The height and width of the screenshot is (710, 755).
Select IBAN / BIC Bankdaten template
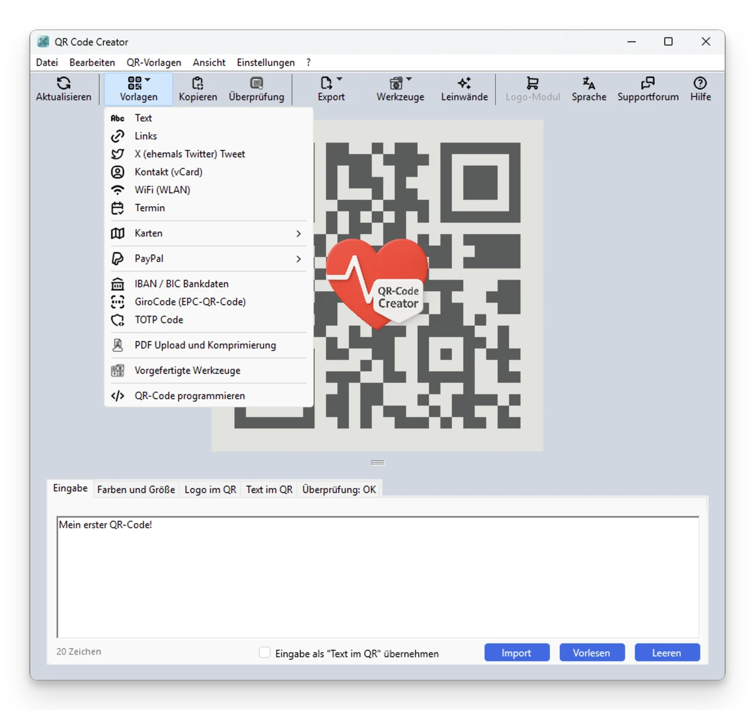point(208,284)
